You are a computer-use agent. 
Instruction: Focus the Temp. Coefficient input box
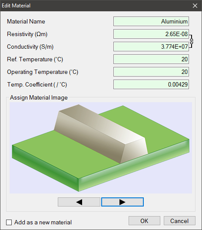point(151,84)
